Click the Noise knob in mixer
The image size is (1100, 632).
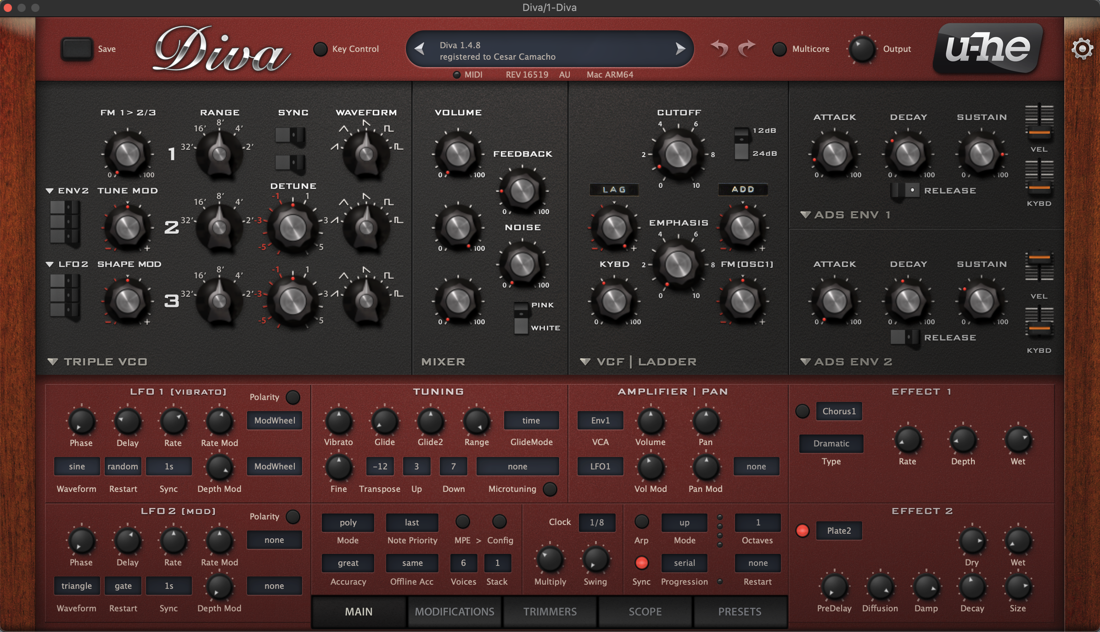[522, 264]
